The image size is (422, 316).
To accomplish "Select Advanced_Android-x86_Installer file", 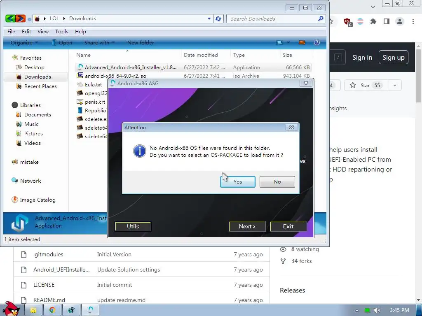I will 193,67.
